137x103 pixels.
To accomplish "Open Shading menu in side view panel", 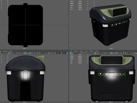I will pos(76,51).
